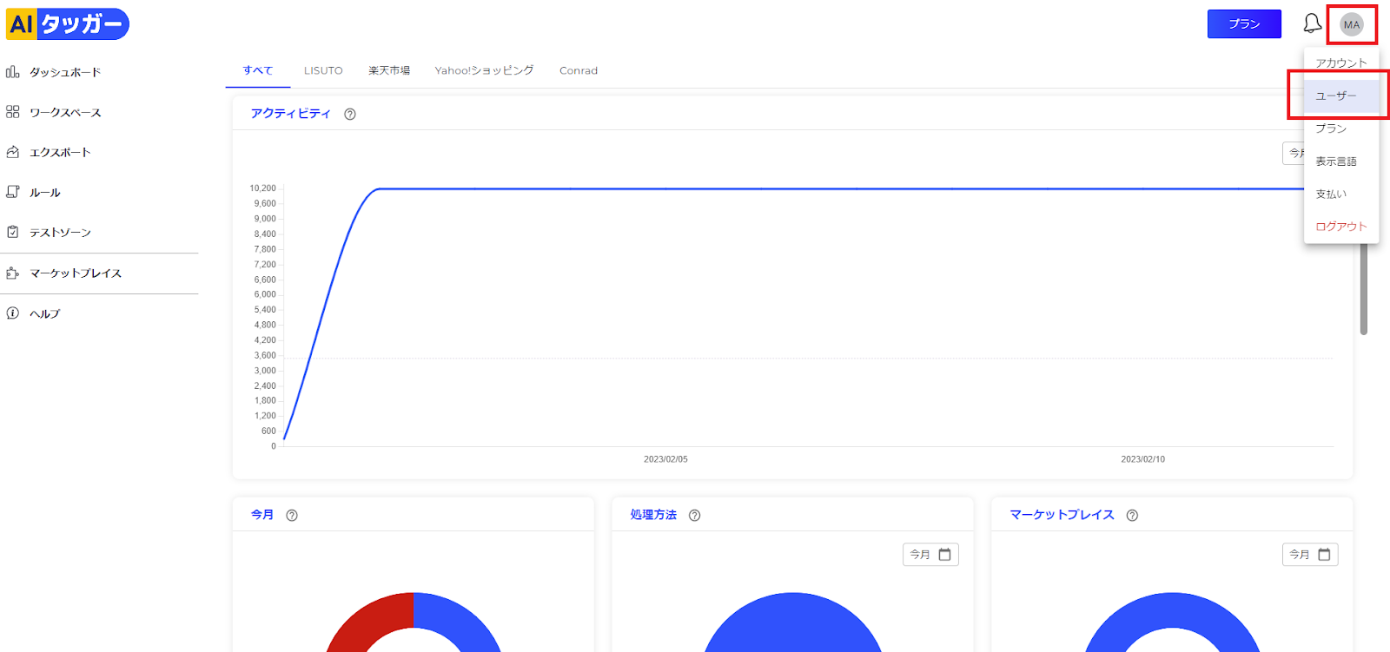Select 表示言語 in the user menu
The width and height of the screenshot is (1390, 652).
[1341, 161]
